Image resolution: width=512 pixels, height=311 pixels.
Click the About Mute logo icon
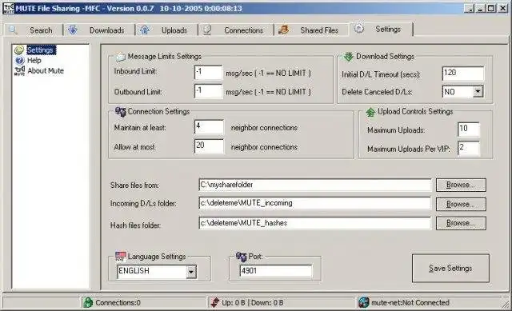tap(19, 71)
